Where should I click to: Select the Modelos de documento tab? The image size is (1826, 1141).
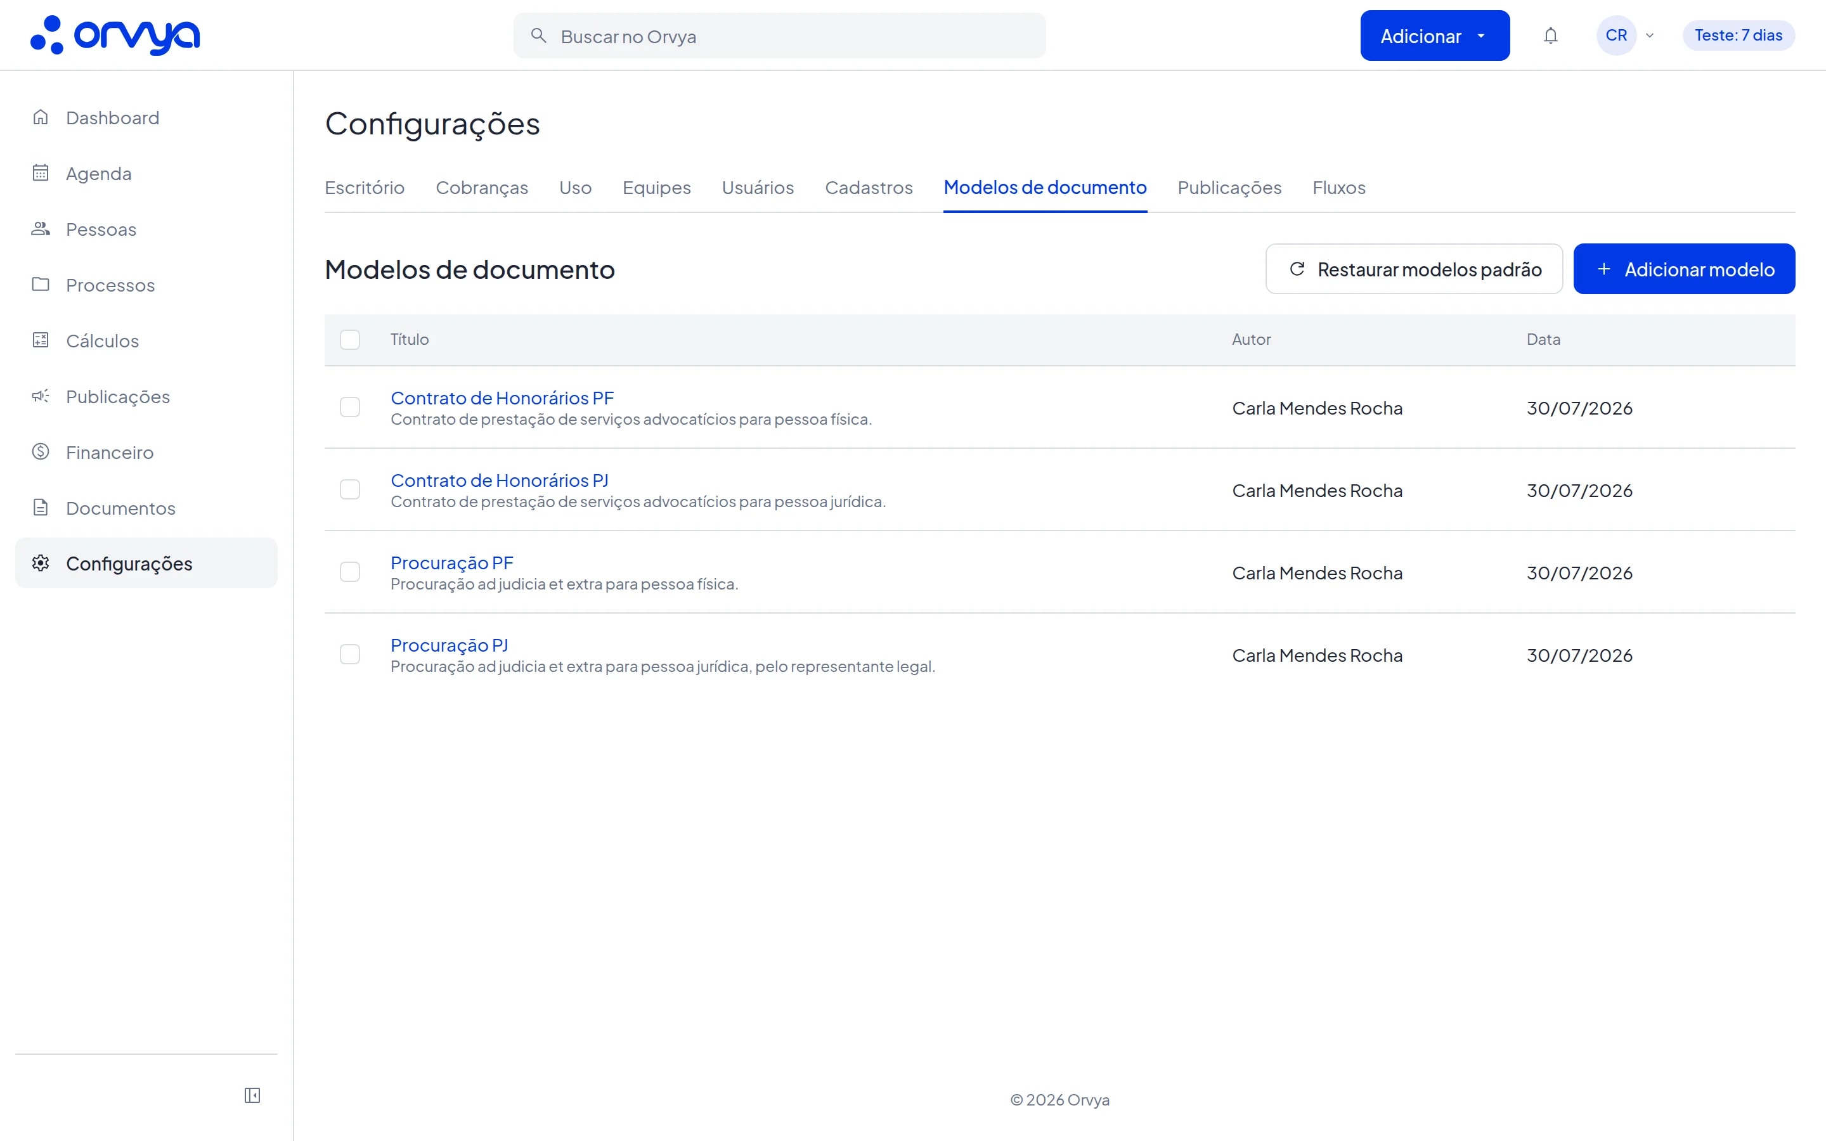coord(1045,187)
